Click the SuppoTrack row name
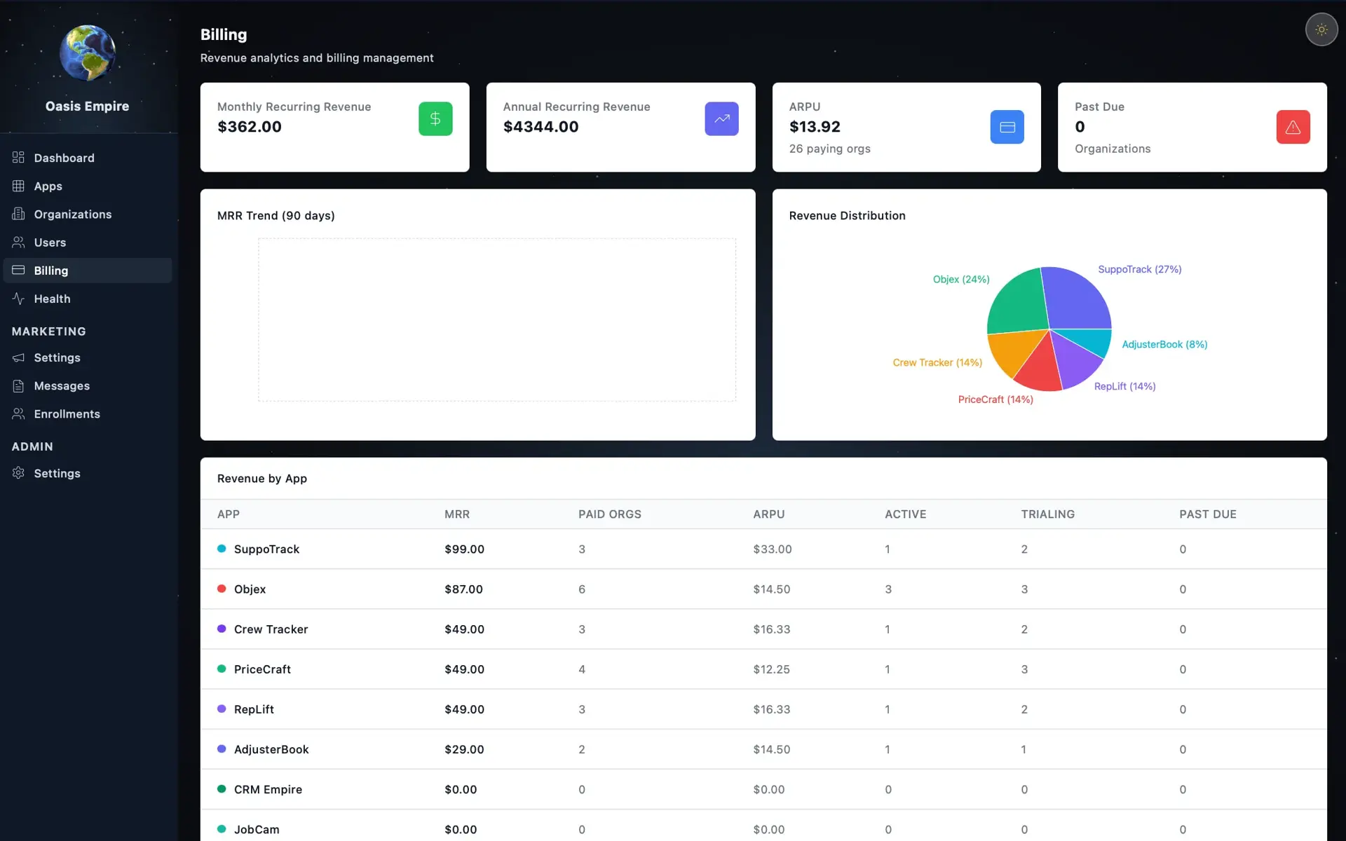 coord(266,549)
